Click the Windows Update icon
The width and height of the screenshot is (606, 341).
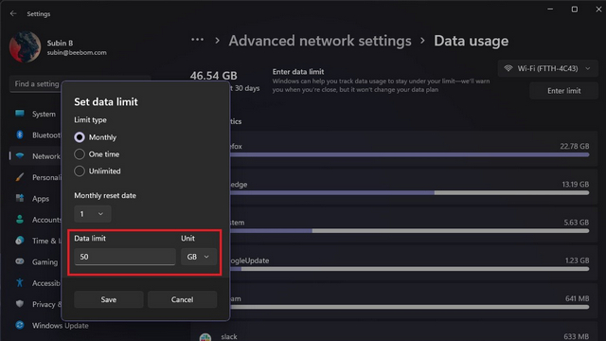pyautogui.click(x=20, y=325)
